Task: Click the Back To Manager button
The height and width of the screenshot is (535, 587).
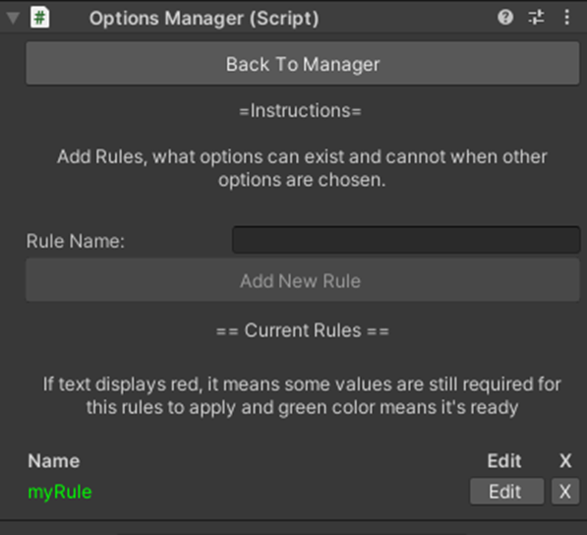Action: pyautogui.click(x=303, y=64)
